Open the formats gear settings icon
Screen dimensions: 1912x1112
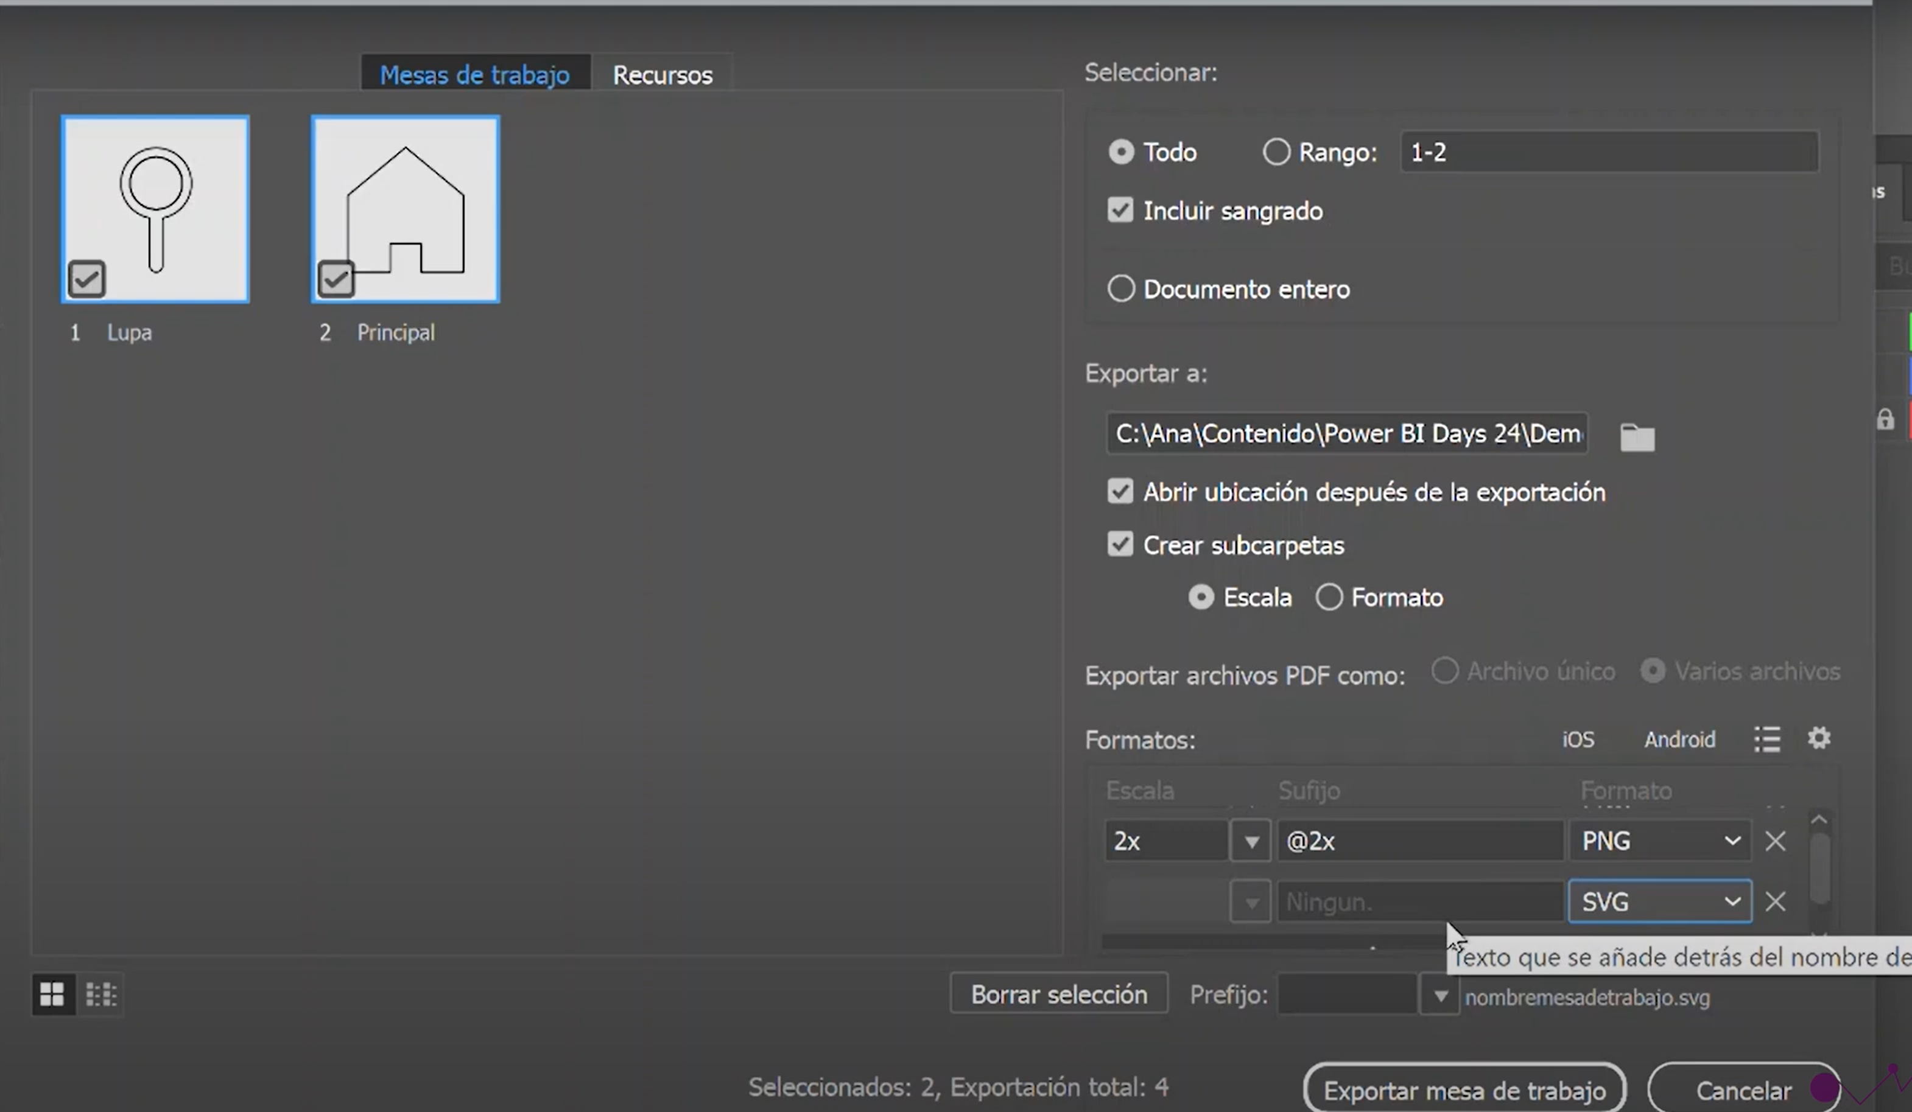pyautogui.click(x=1819, y=738)
